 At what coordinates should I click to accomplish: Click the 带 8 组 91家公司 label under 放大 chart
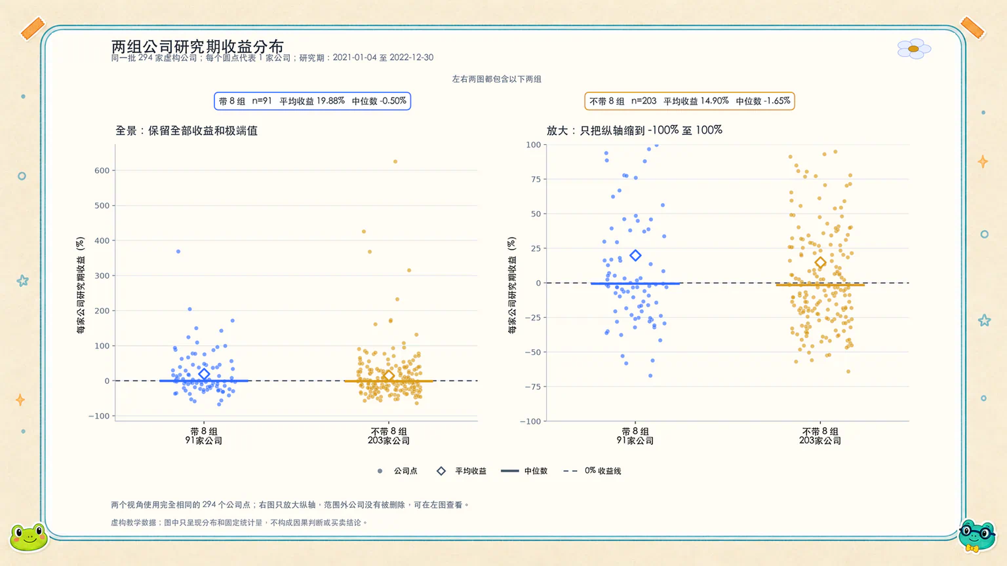tap(635, 436)
